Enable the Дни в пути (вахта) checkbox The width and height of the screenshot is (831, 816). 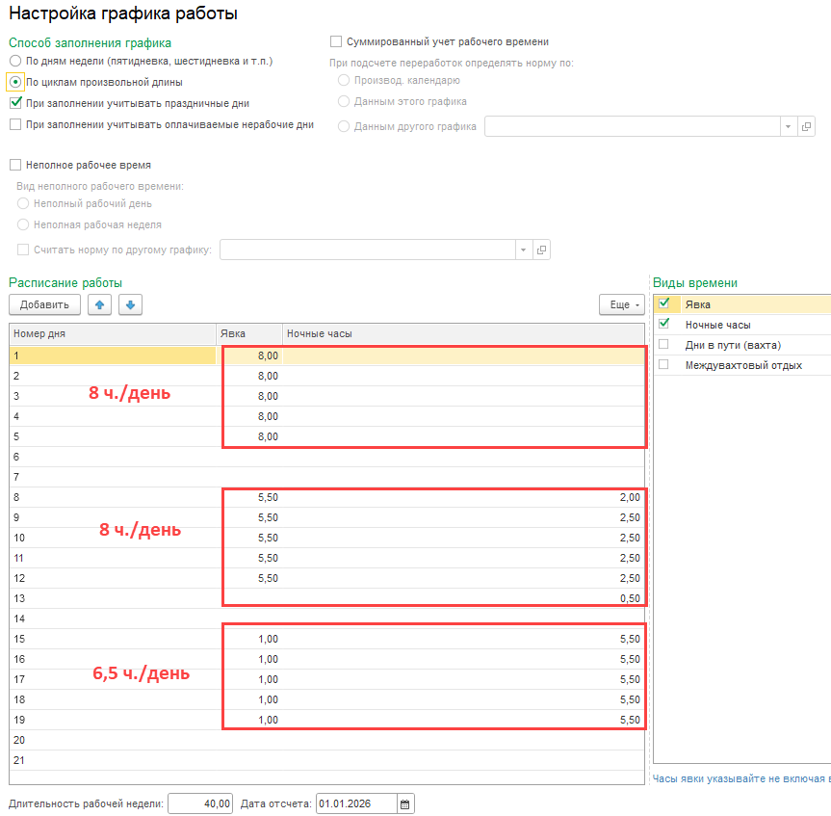point(663,344)
